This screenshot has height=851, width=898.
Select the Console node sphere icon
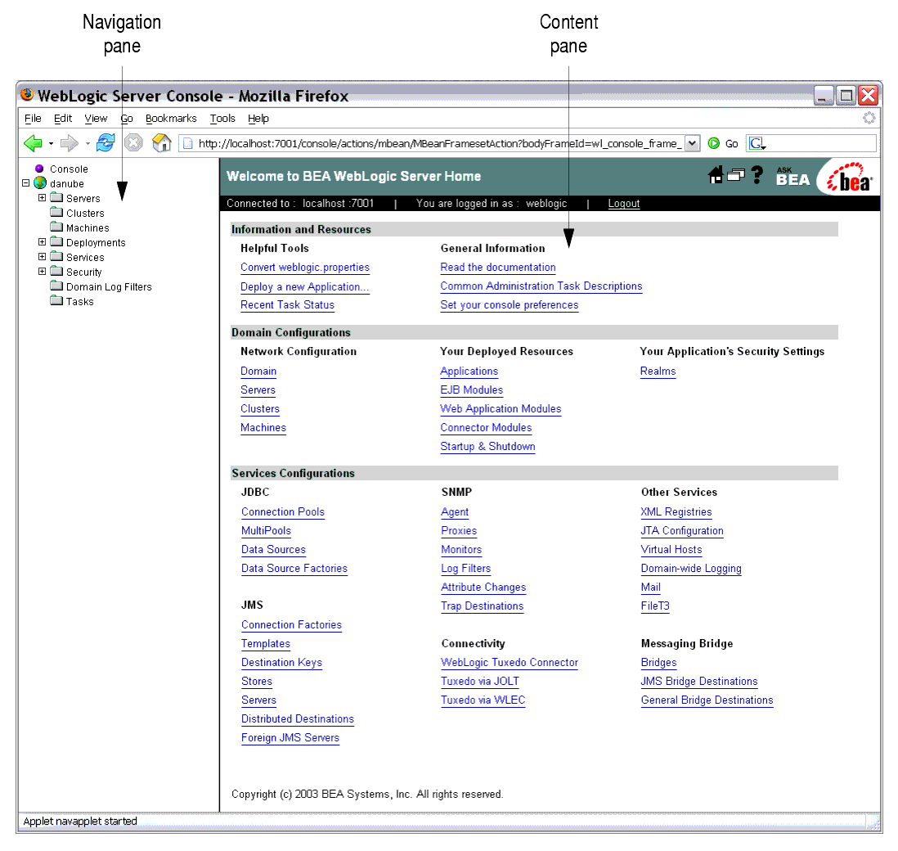click(x=39, y=169)
